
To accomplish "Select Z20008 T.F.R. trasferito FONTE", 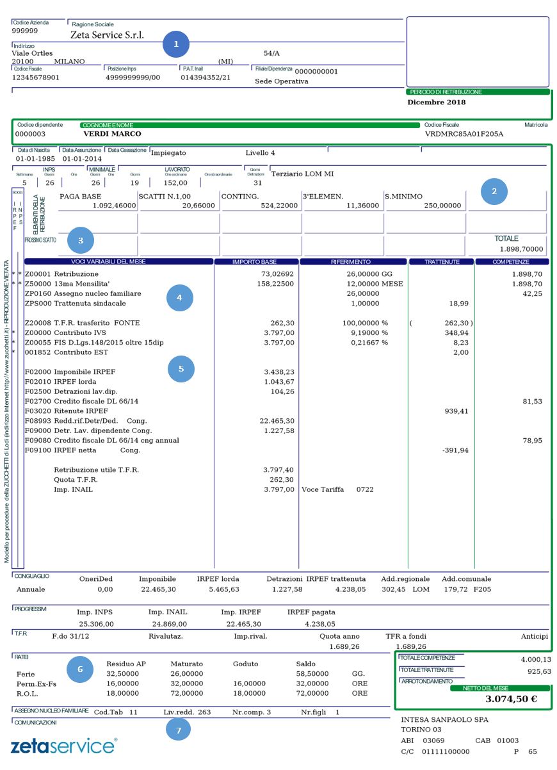I will pos(82,323).
